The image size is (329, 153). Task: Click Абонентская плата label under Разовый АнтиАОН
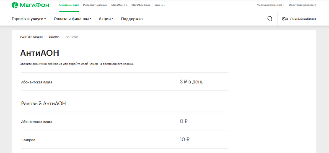click(37, 122)
